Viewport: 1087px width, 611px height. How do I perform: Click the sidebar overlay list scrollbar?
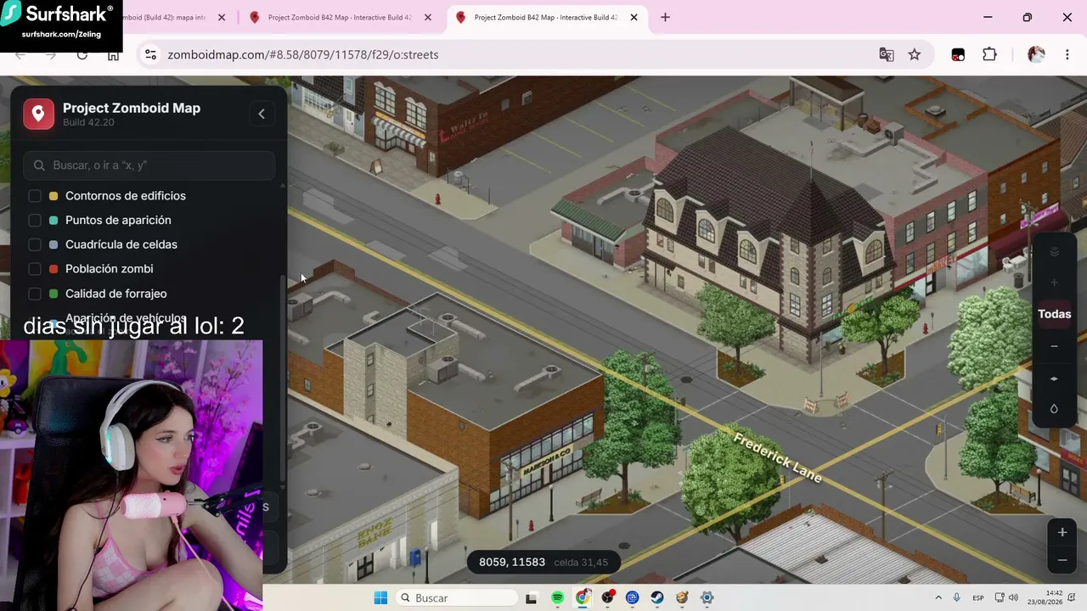tap(283, 378)
